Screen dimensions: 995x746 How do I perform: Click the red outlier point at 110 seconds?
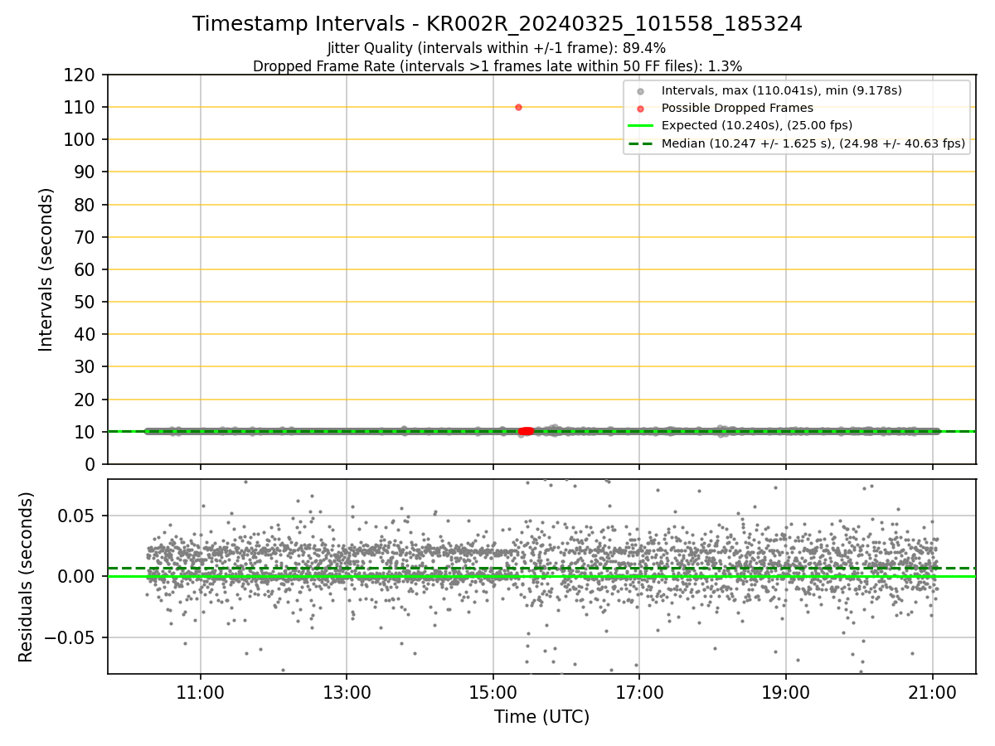pos(518,107)
